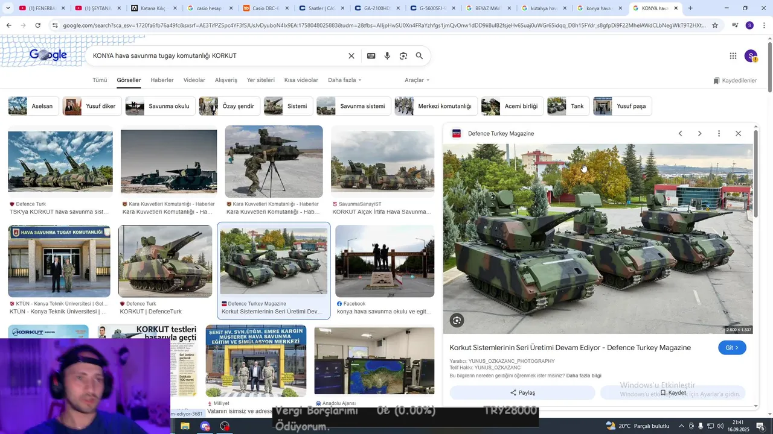Open the Defence Turk TSK'ya KORKUT thumbnail

point(60,162)
